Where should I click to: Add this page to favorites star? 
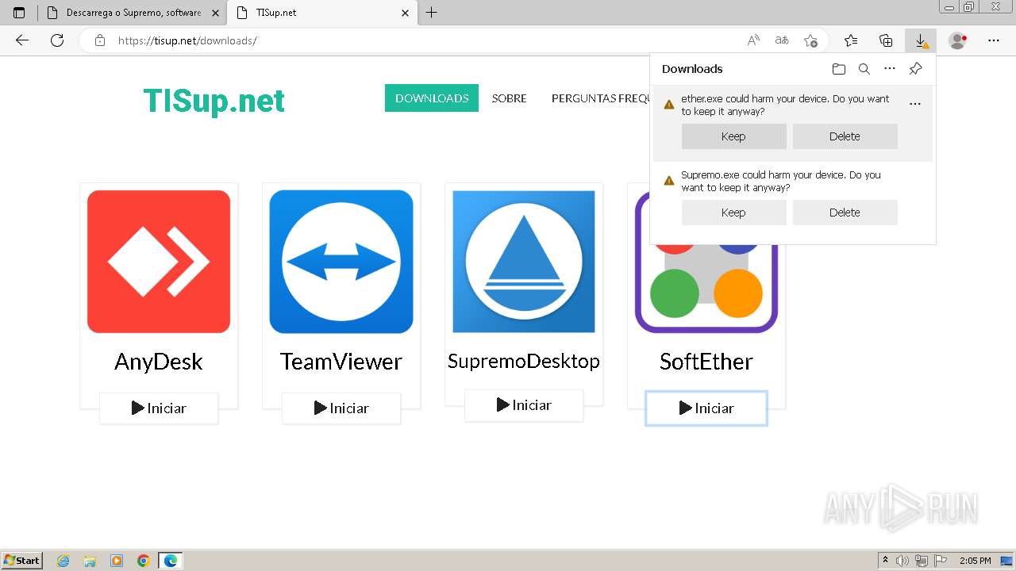point(810,40)
